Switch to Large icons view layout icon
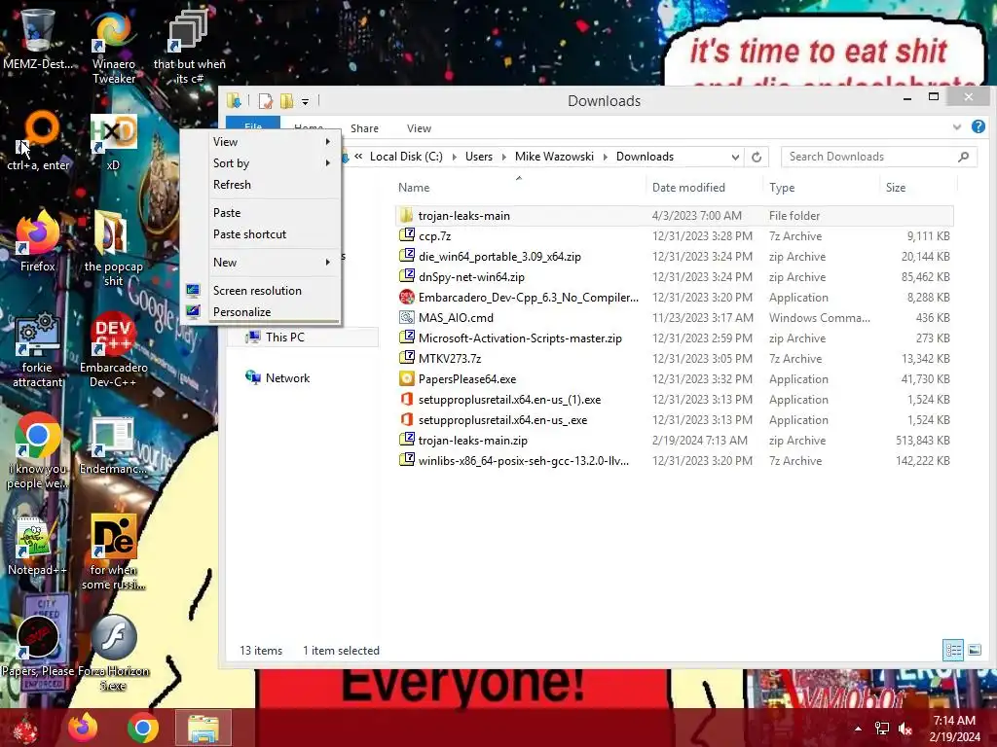This screenshot has height=747, width=997. click(975, 650)
